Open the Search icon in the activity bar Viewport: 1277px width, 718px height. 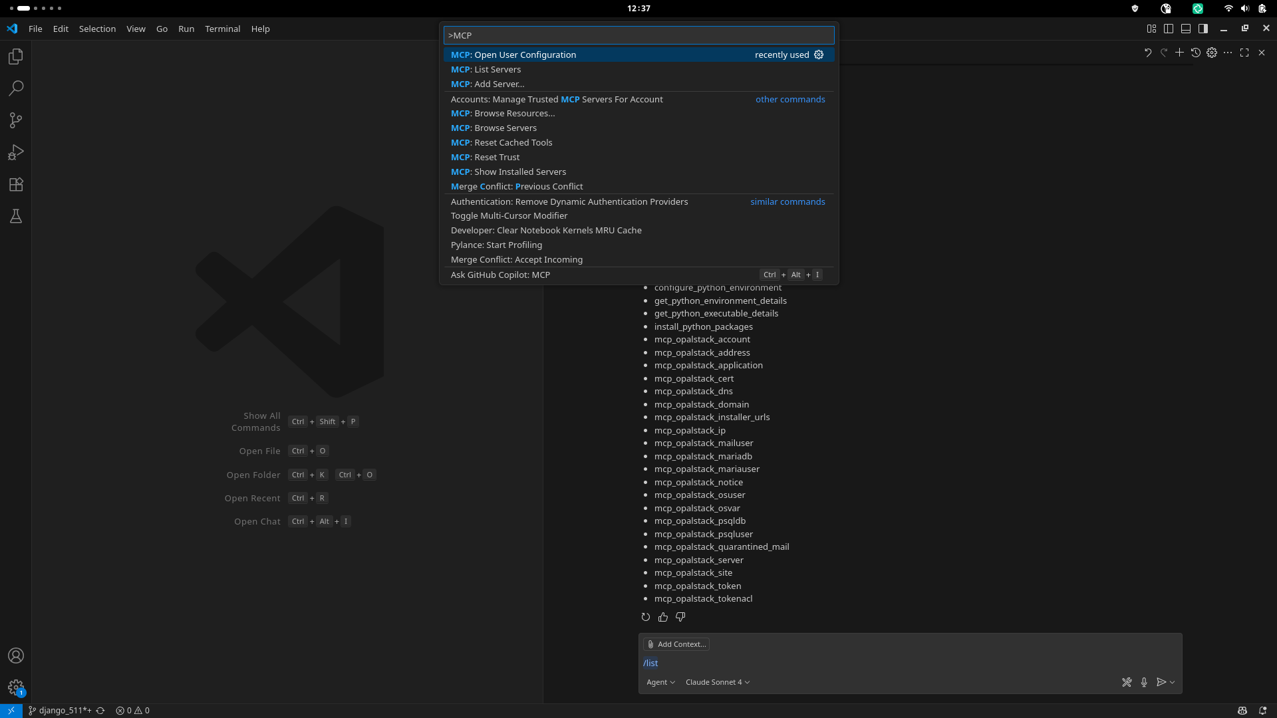(15, 88)
